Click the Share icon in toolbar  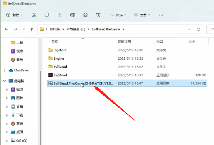tap(85, 15)
